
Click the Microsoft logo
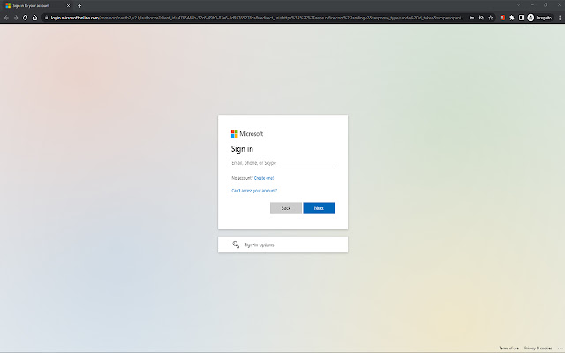click(x=247, y=133)
